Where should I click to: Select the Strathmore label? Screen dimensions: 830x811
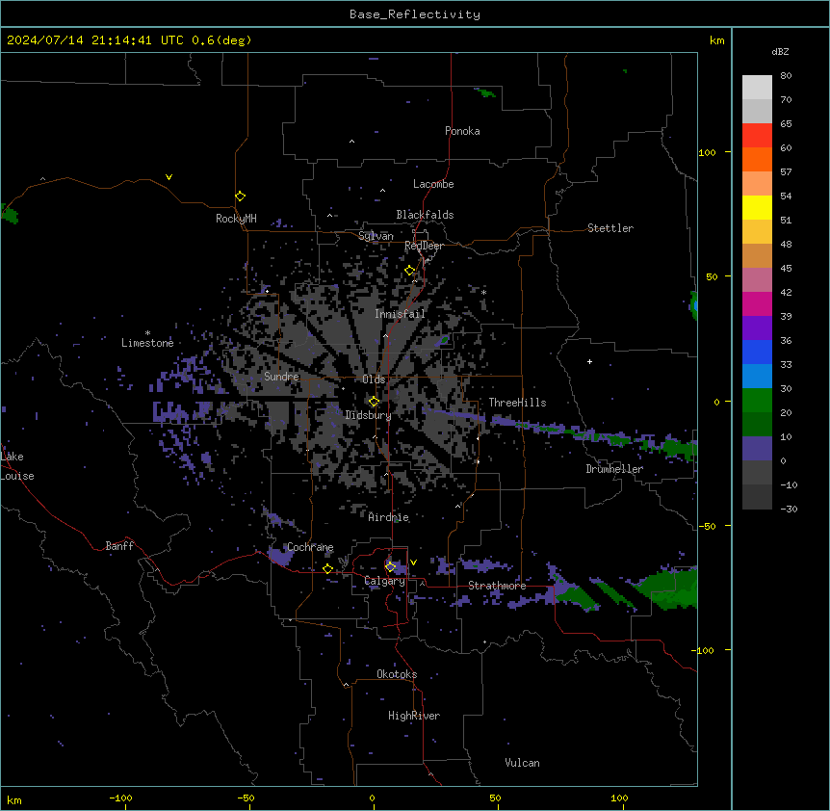point(497,586)
